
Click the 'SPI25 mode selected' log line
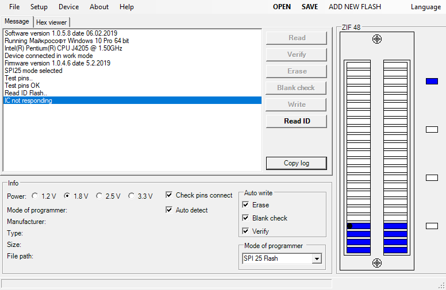(x=132, y=71)
